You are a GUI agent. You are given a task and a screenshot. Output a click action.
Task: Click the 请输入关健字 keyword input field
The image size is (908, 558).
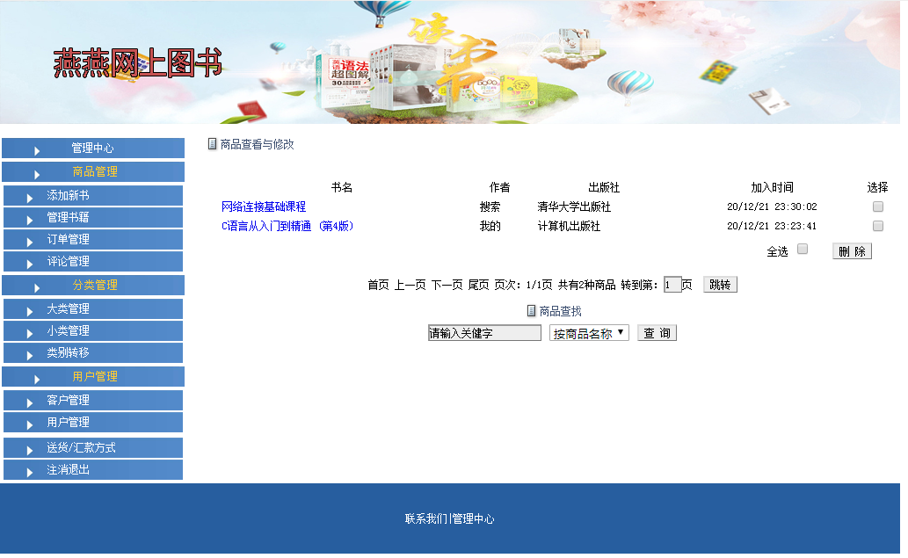482,332
